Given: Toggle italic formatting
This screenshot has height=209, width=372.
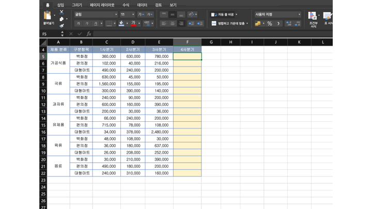Looking at the screenshot, I should pos(87,23).
